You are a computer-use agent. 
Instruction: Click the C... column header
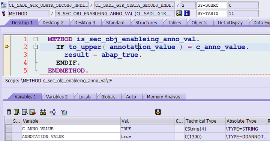[179, 121]
